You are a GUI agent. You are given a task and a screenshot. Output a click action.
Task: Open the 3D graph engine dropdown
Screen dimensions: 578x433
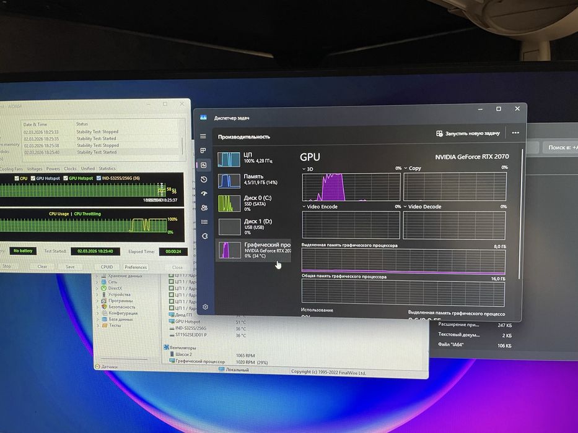pos(304,169)
